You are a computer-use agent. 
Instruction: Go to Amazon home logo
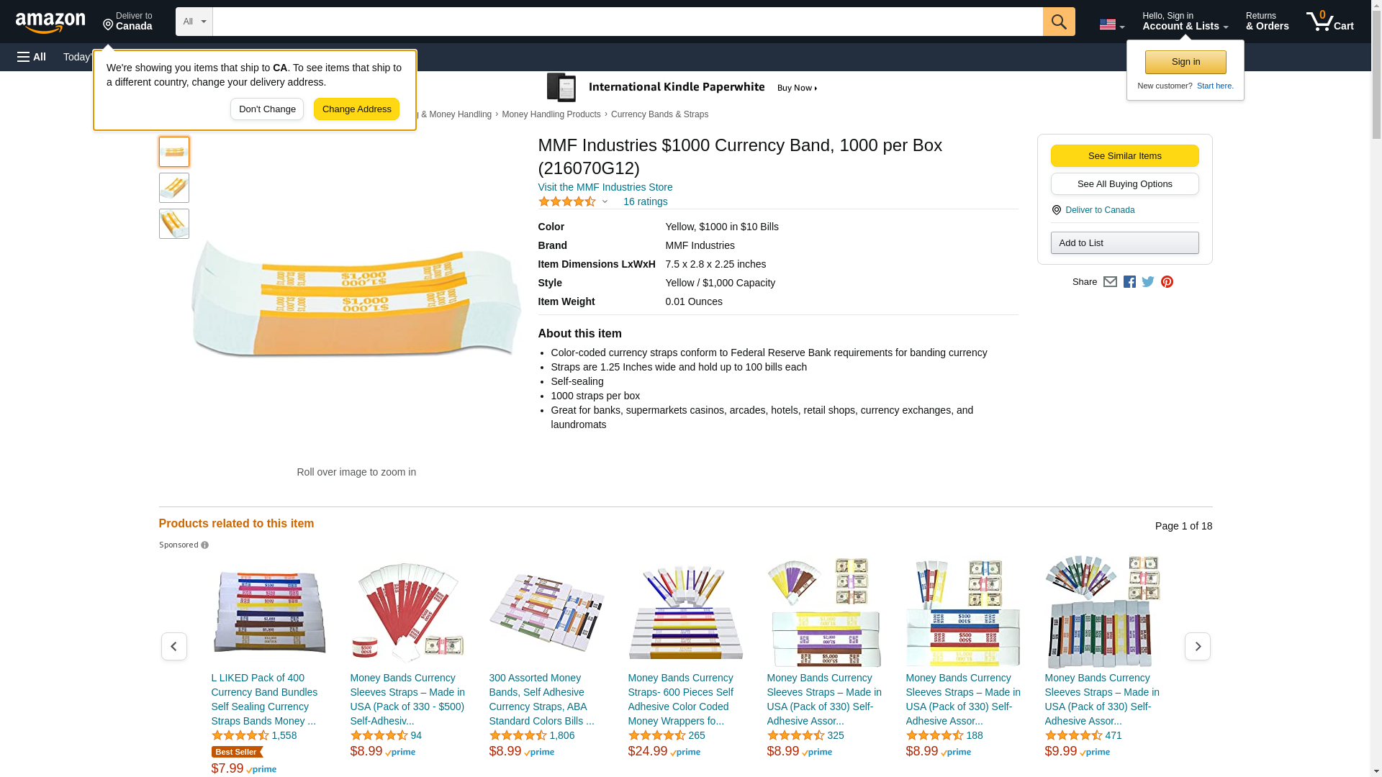click(50, 22)
